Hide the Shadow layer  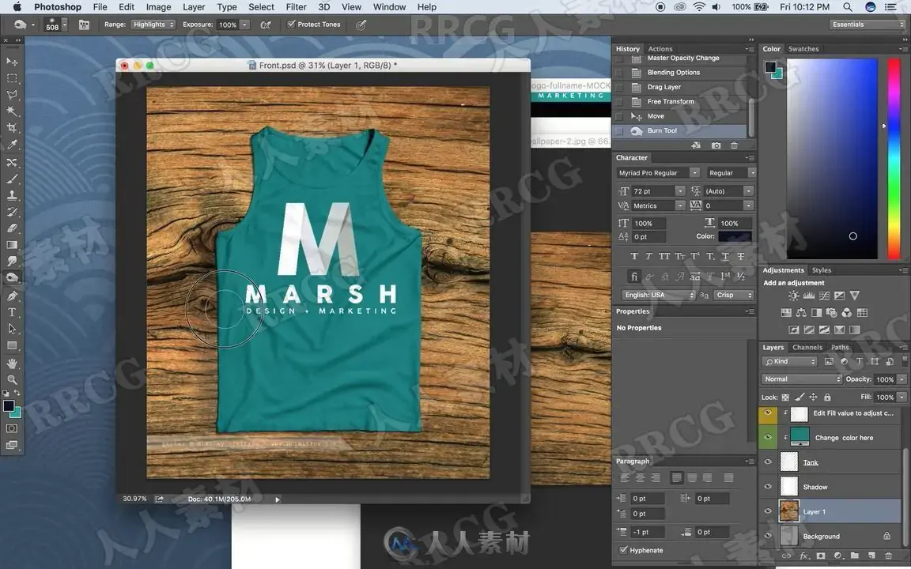click(x=768, y=487)
